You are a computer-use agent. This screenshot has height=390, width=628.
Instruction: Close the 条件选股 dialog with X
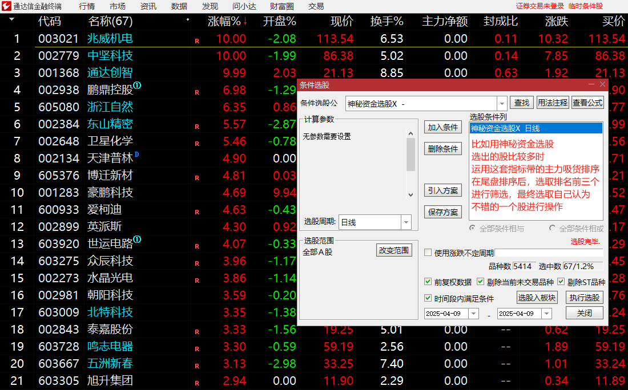tap(602, 84)
